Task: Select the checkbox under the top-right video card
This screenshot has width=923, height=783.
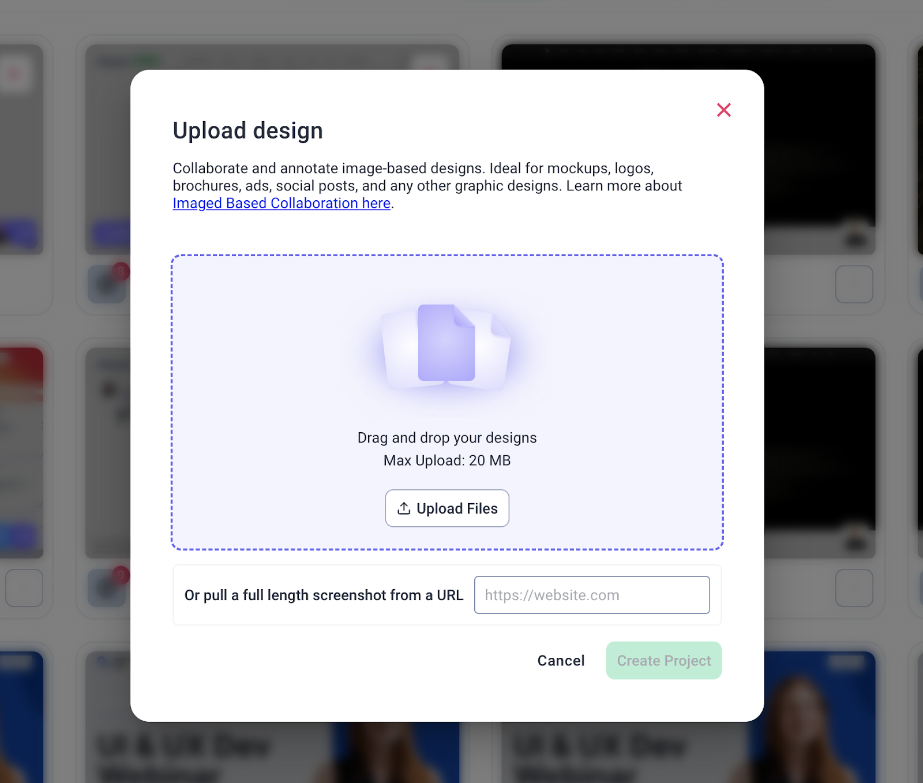Action: point(854,284)
